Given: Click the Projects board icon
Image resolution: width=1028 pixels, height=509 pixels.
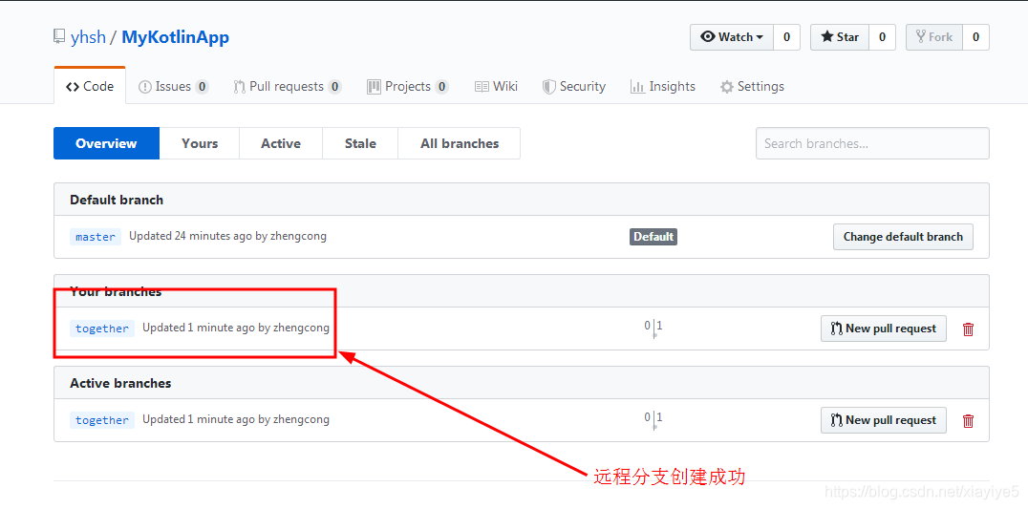Looking at the screenshot, I should [374, 87].
